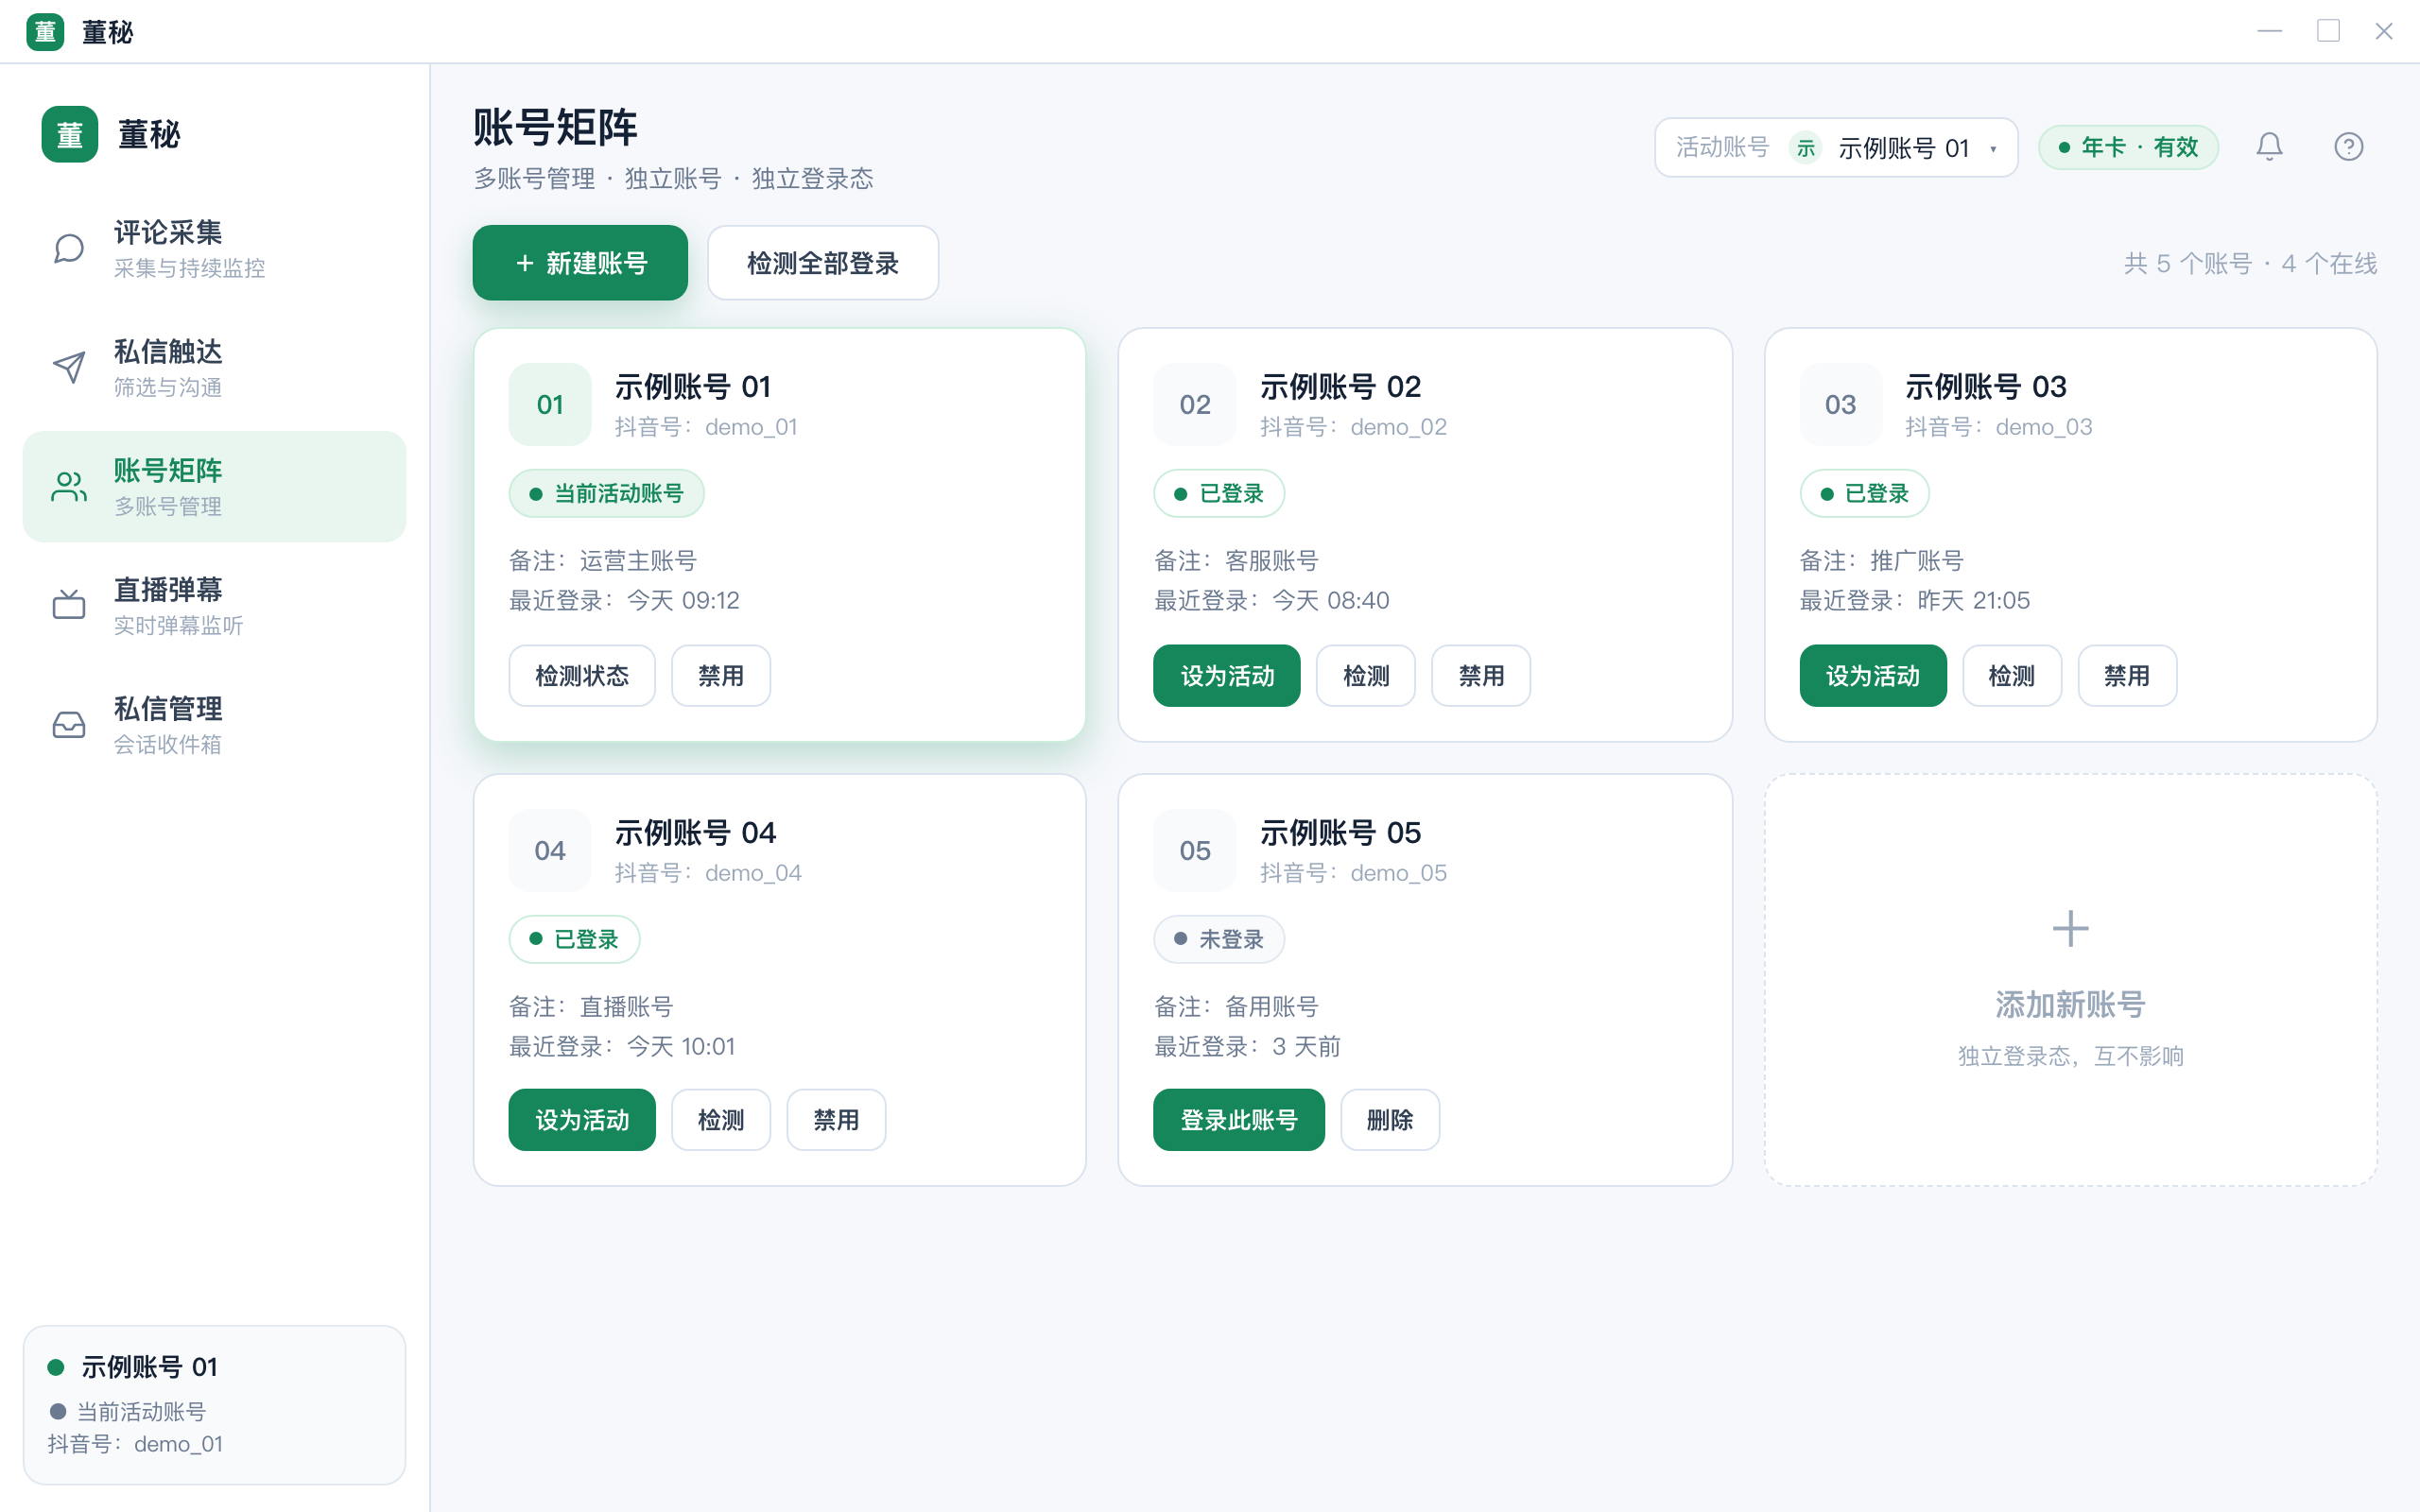Click the 示 avatar in active account selector
The width and height of the screenshot is (2420, 1512).
[1805, 148]
